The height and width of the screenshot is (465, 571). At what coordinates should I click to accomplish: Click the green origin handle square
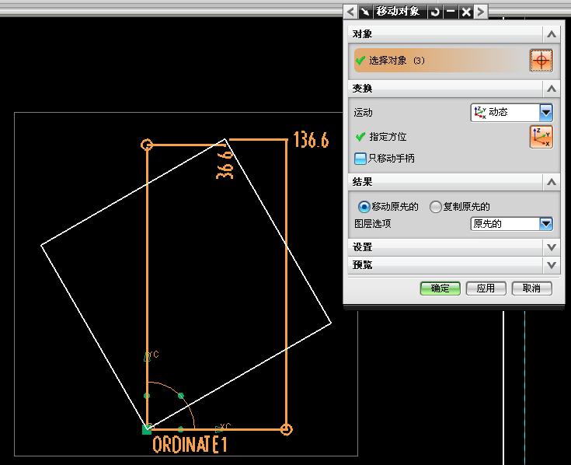(x=147, y=429)
